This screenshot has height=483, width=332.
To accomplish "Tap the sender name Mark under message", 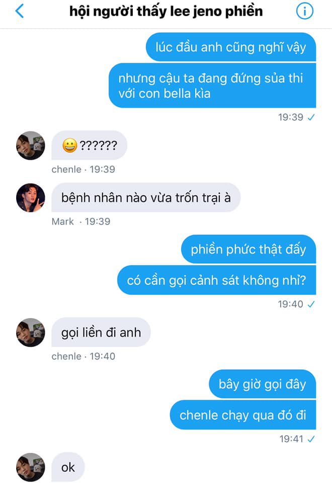I will [62, 221].
